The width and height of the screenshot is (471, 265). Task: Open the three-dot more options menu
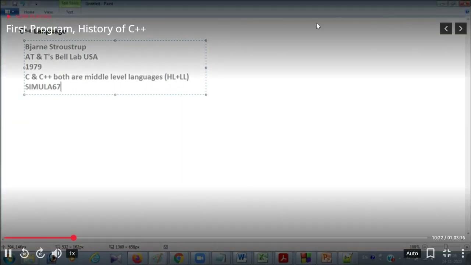[x=463, y=253]
